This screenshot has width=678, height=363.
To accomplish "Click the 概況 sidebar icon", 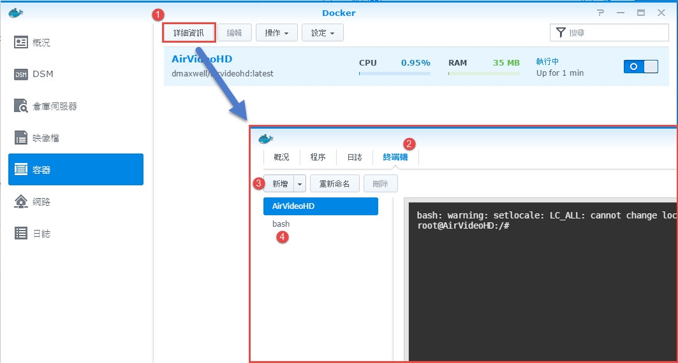I will click(x=21, y=42).
